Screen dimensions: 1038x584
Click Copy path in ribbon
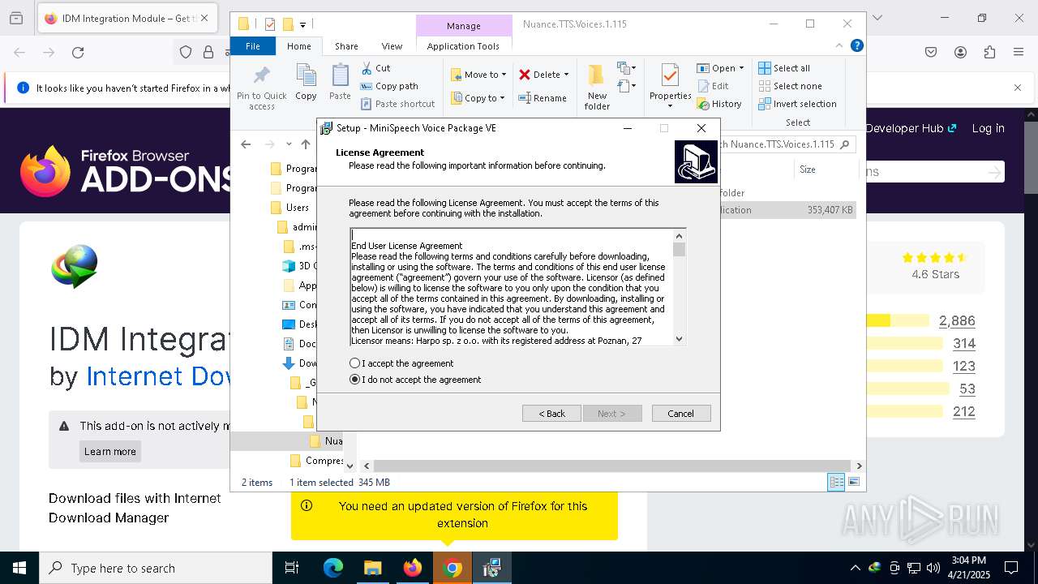tap(389, 86)
